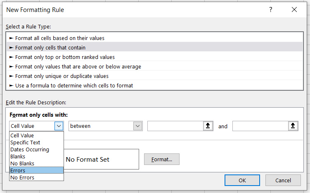Select 'No Errors' from the dropdown

[x=22, y=178]
